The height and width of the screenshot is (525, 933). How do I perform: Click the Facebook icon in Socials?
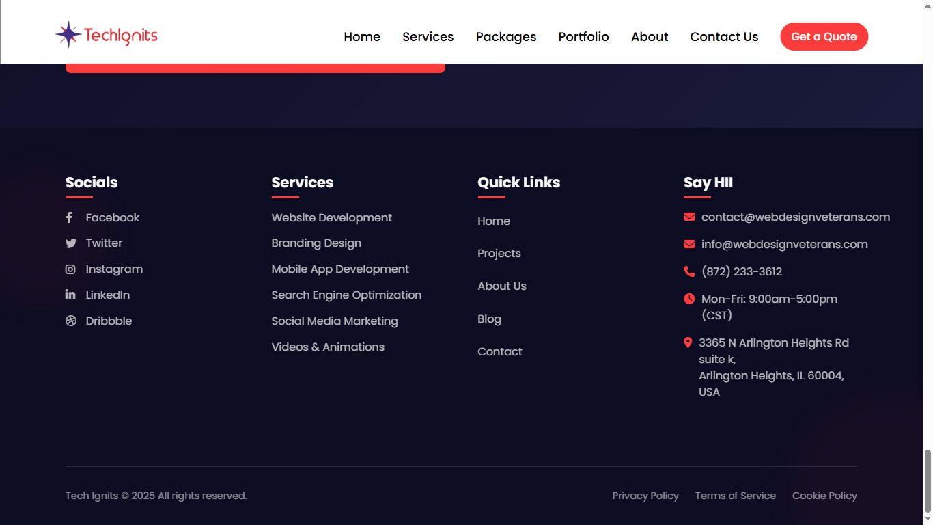click(x=69, y=217)
